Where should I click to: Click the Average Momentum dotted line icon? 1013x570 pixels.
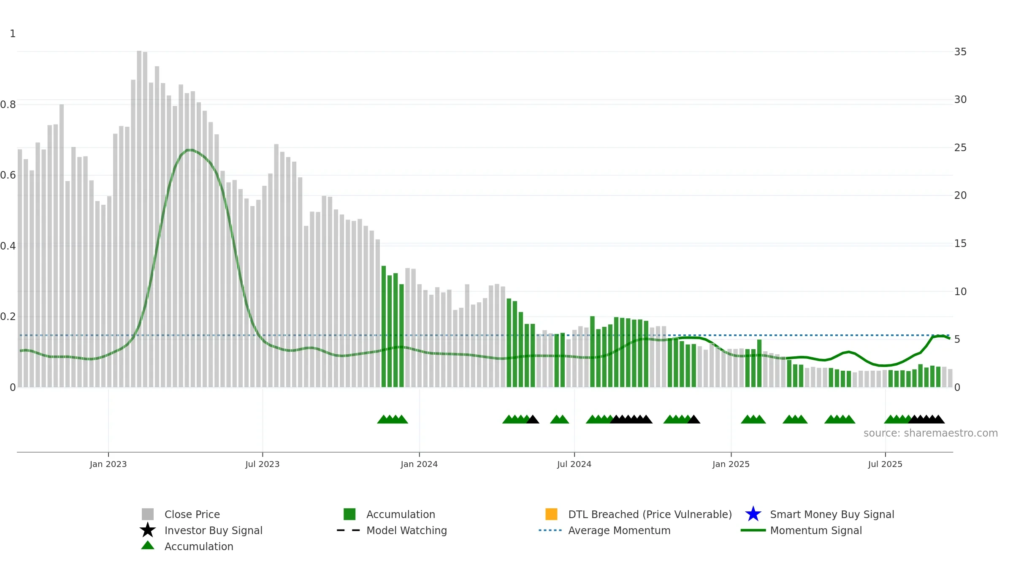coord(550,530)
